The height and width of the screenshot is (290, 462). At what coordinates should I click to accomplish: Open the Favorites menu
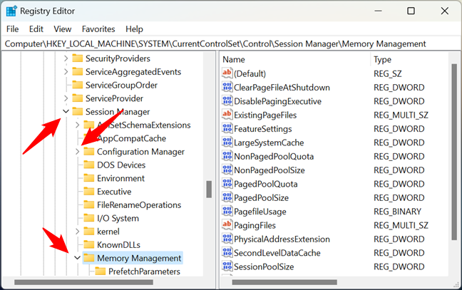pos(98,29)
